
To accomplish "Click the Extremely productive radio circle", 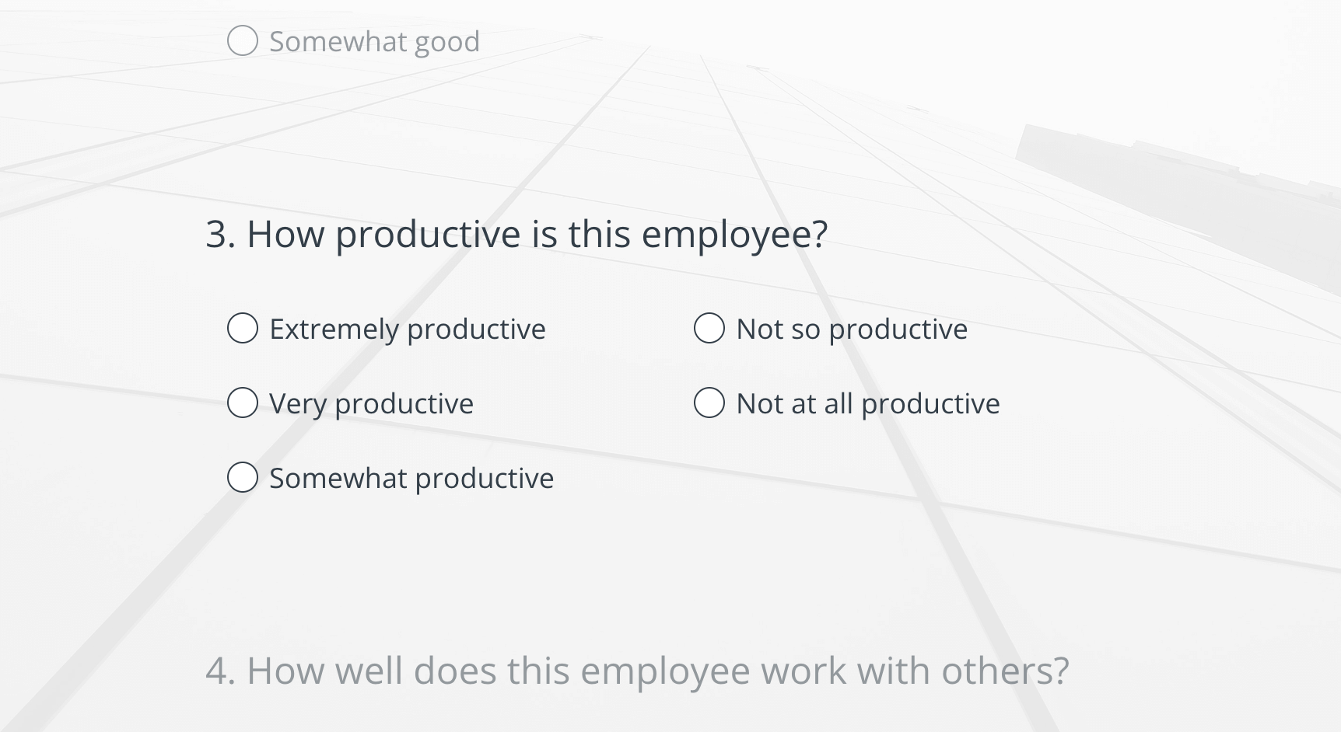I will coord(242,329).
